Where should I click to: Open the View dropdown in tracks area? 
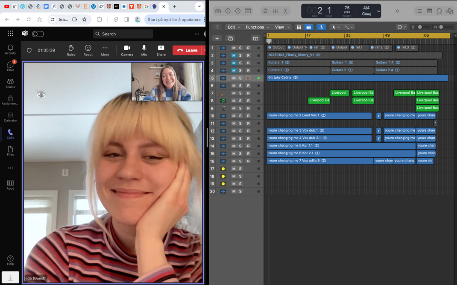(x=282, y=27)
